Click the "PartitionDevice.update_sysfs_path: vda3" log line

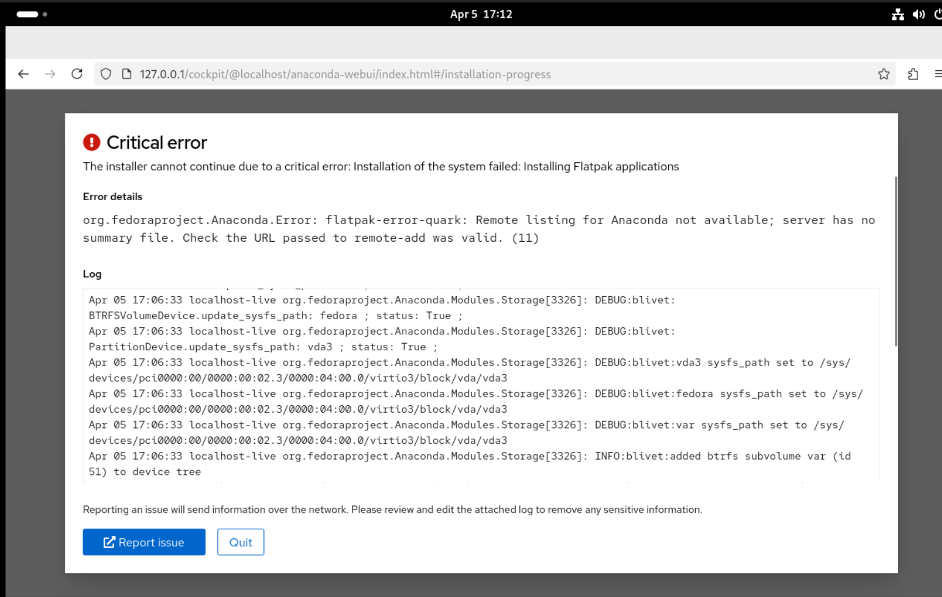click(x=263, y=347)
